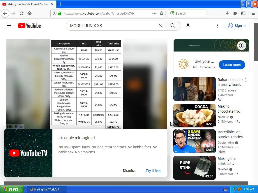Click the Take your ... ad title
Viewport: 258px width, 193px height.
(x=203, y=61)
